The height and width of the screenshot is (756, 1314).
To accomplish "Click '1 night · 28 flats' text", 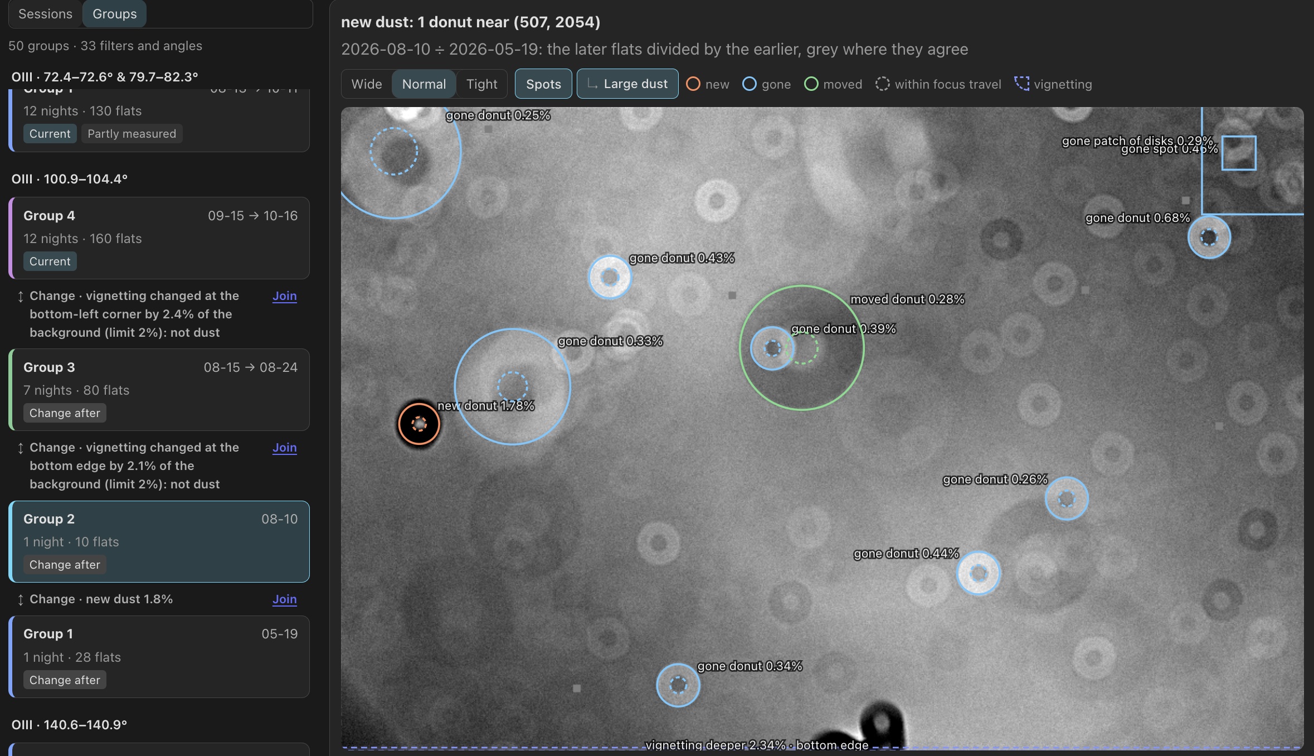I will coord(72,657).
